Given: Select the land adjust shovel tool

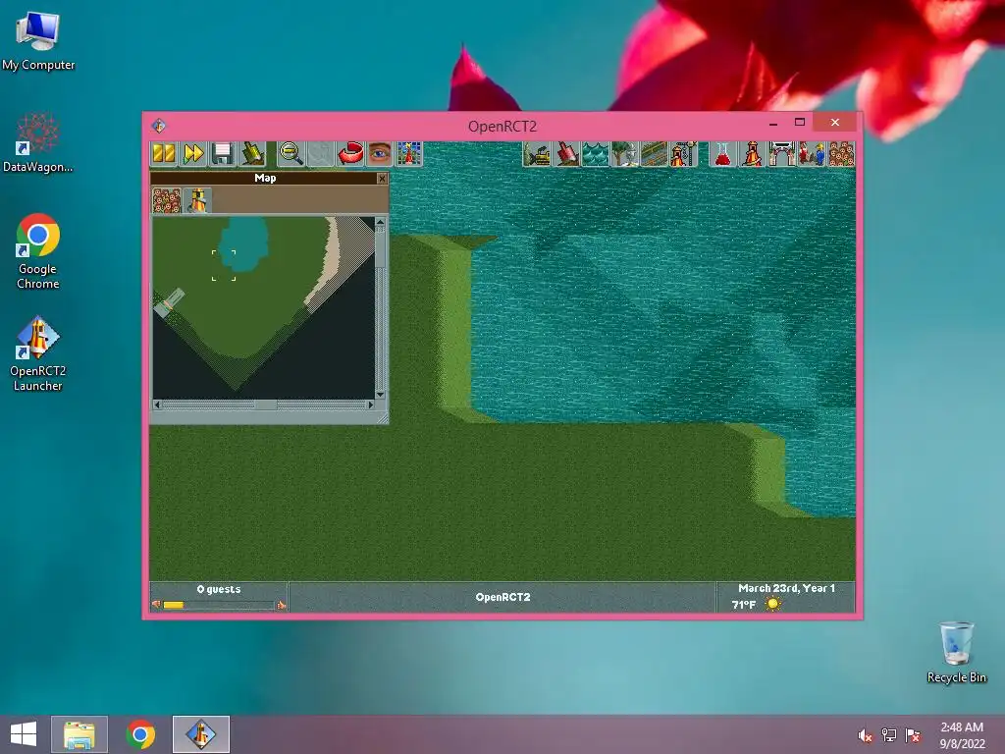Looking at the screenshot, I should tap(566, 154).
